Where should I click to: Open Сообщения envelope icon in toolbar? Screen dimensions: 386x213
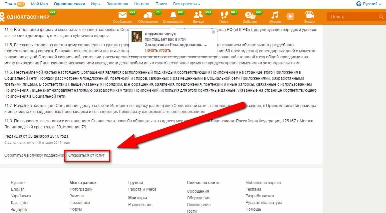[122, 15]
